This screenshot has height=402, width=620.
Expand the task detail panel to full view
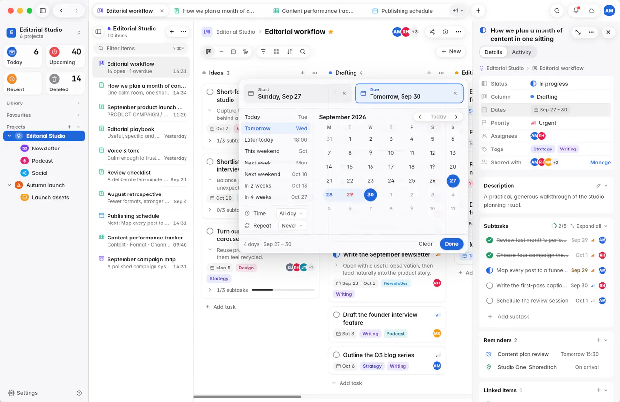pos(578,32)
